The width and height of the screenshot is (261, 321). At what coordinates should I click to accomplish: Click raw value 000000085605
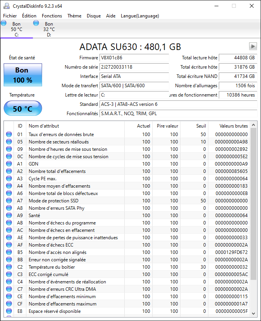point(231,171)
